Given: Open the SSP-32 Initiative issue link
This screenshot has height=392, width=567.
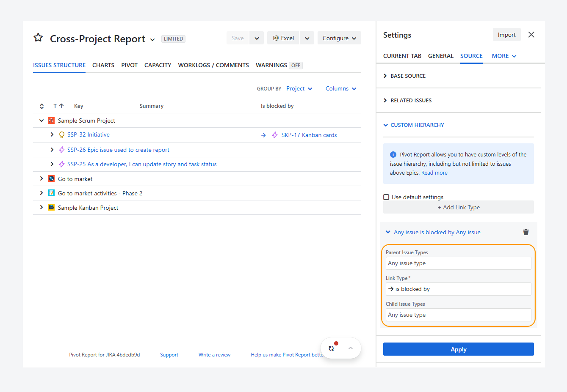Looking at the screenshot, I should click(x=89, y=134).
